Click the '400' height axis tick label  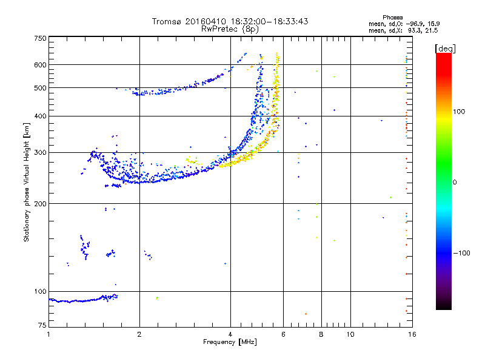tap(40, 116)
